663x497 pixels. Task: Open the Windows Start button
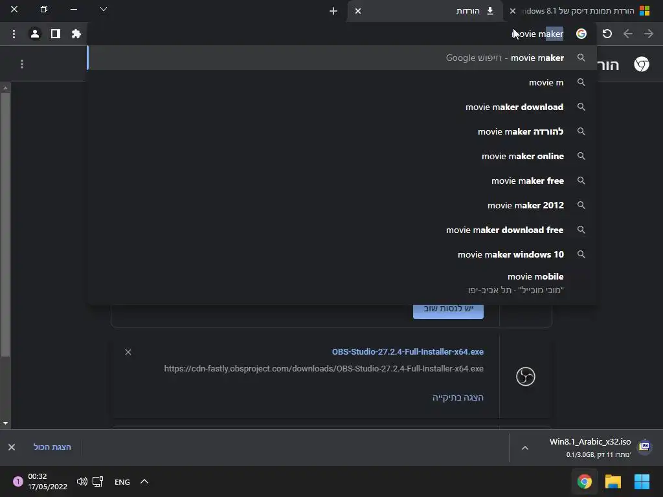point(642,481)
